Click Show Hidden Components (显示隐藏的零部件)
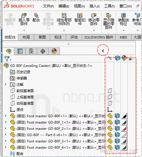This screenshot has height=157, width=142. point(109,21)
